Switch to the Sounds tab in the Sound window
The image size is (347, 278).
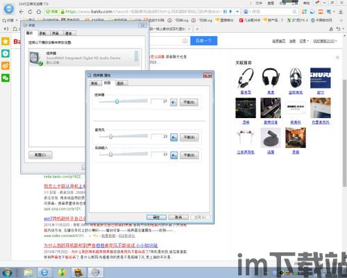56,33
